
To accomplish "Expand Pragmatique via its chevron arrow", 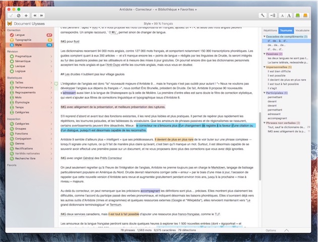I will coord(51,56).
